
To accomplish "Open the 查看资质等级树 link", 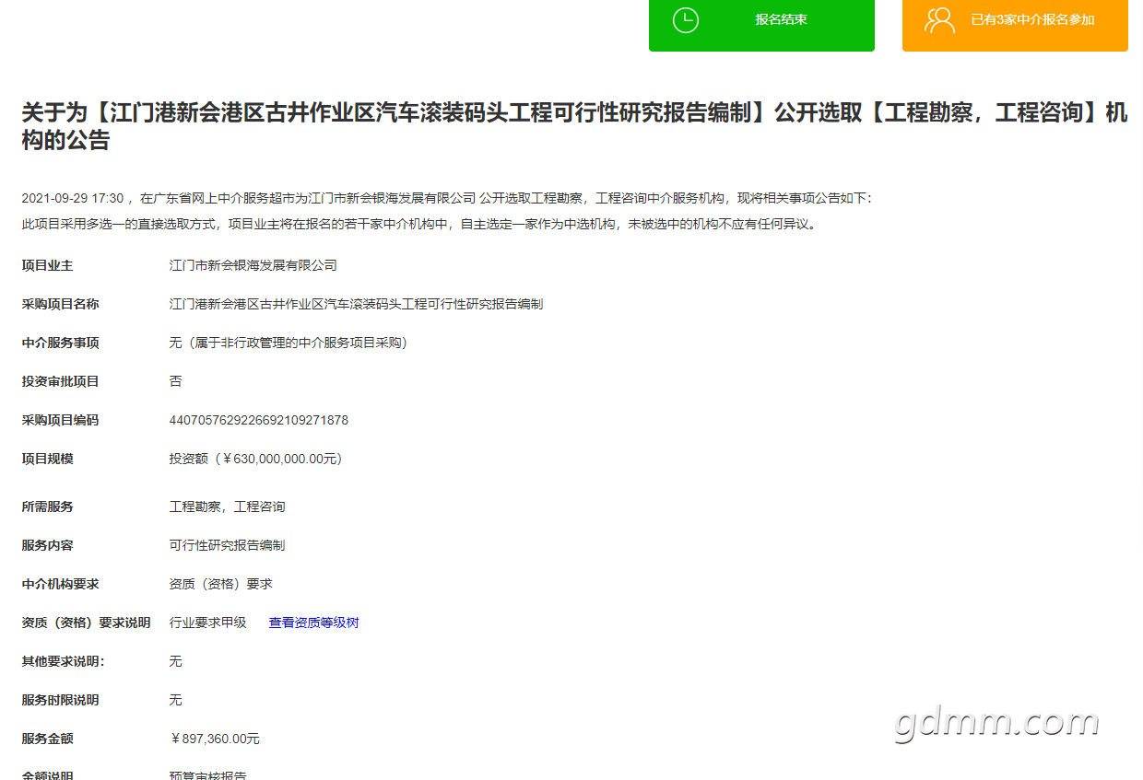I will 313,623.
